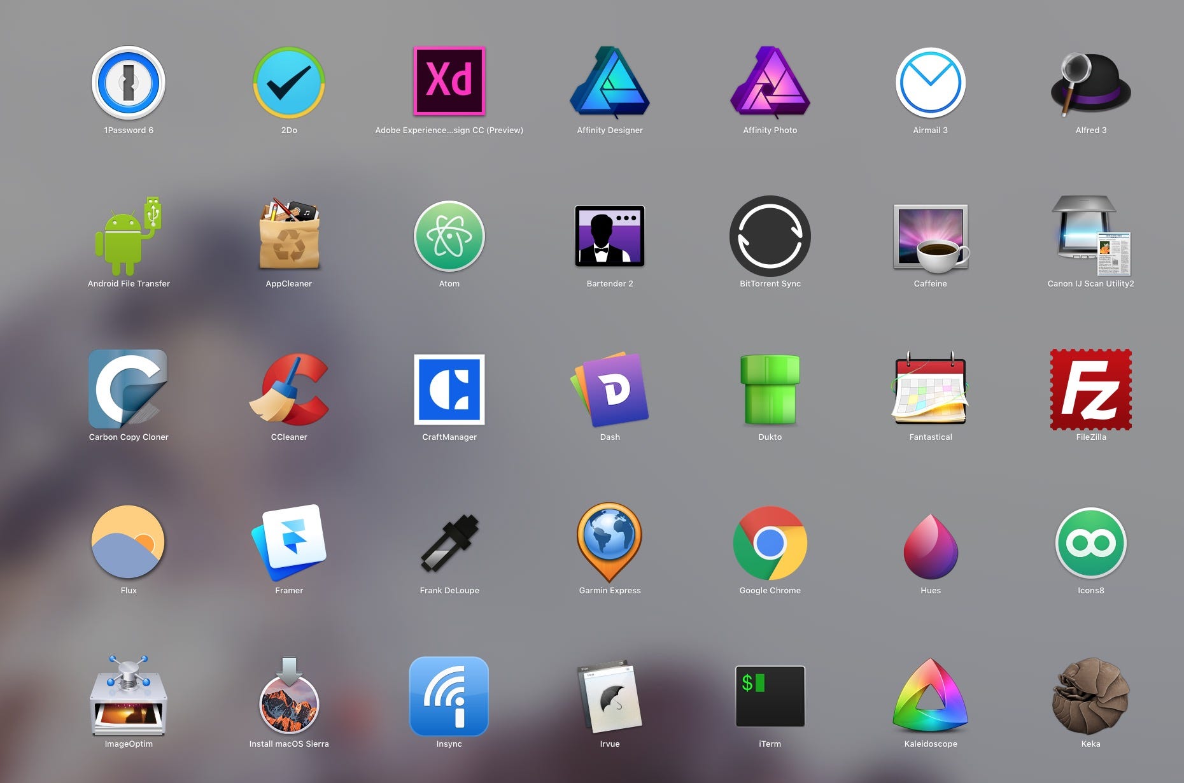Viewport: 1184px width, 783px height.
Task: Open the Framer icon
Action: (289, 542)
